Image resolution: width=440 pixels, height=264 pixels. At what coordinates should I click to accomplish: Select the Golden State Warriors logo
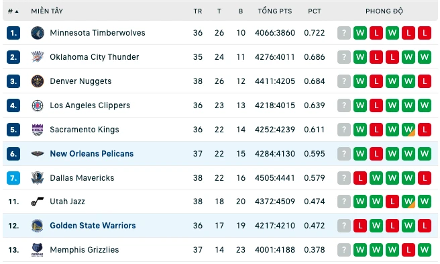[38, 226]
